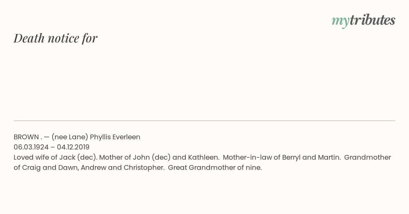Image resolution: width=409 pixels, height=214 pixels.
Task: Click "Mother of John (dec)" text
Action: click(x=135, y=158)
